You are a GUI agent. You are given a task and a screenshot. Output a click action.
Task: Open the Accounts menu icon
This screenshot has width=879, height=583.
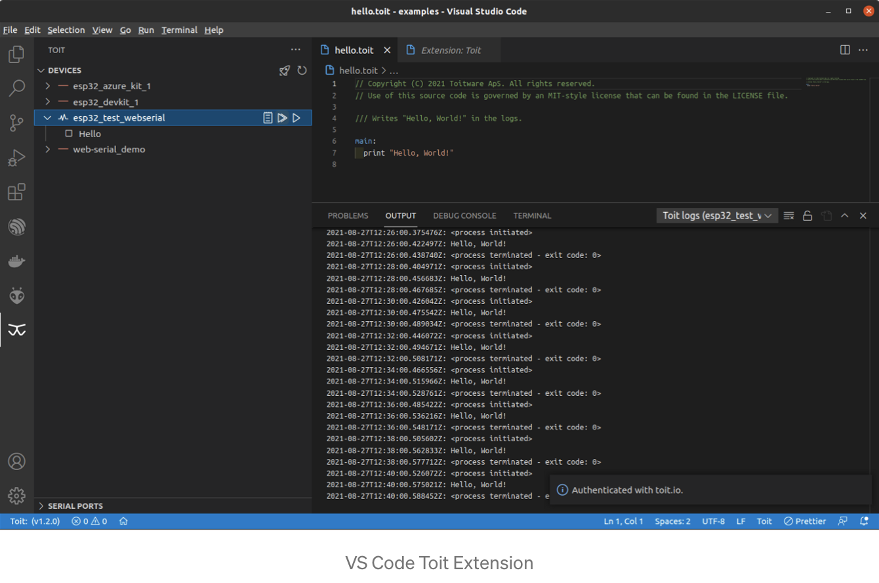tap(16, 461)
